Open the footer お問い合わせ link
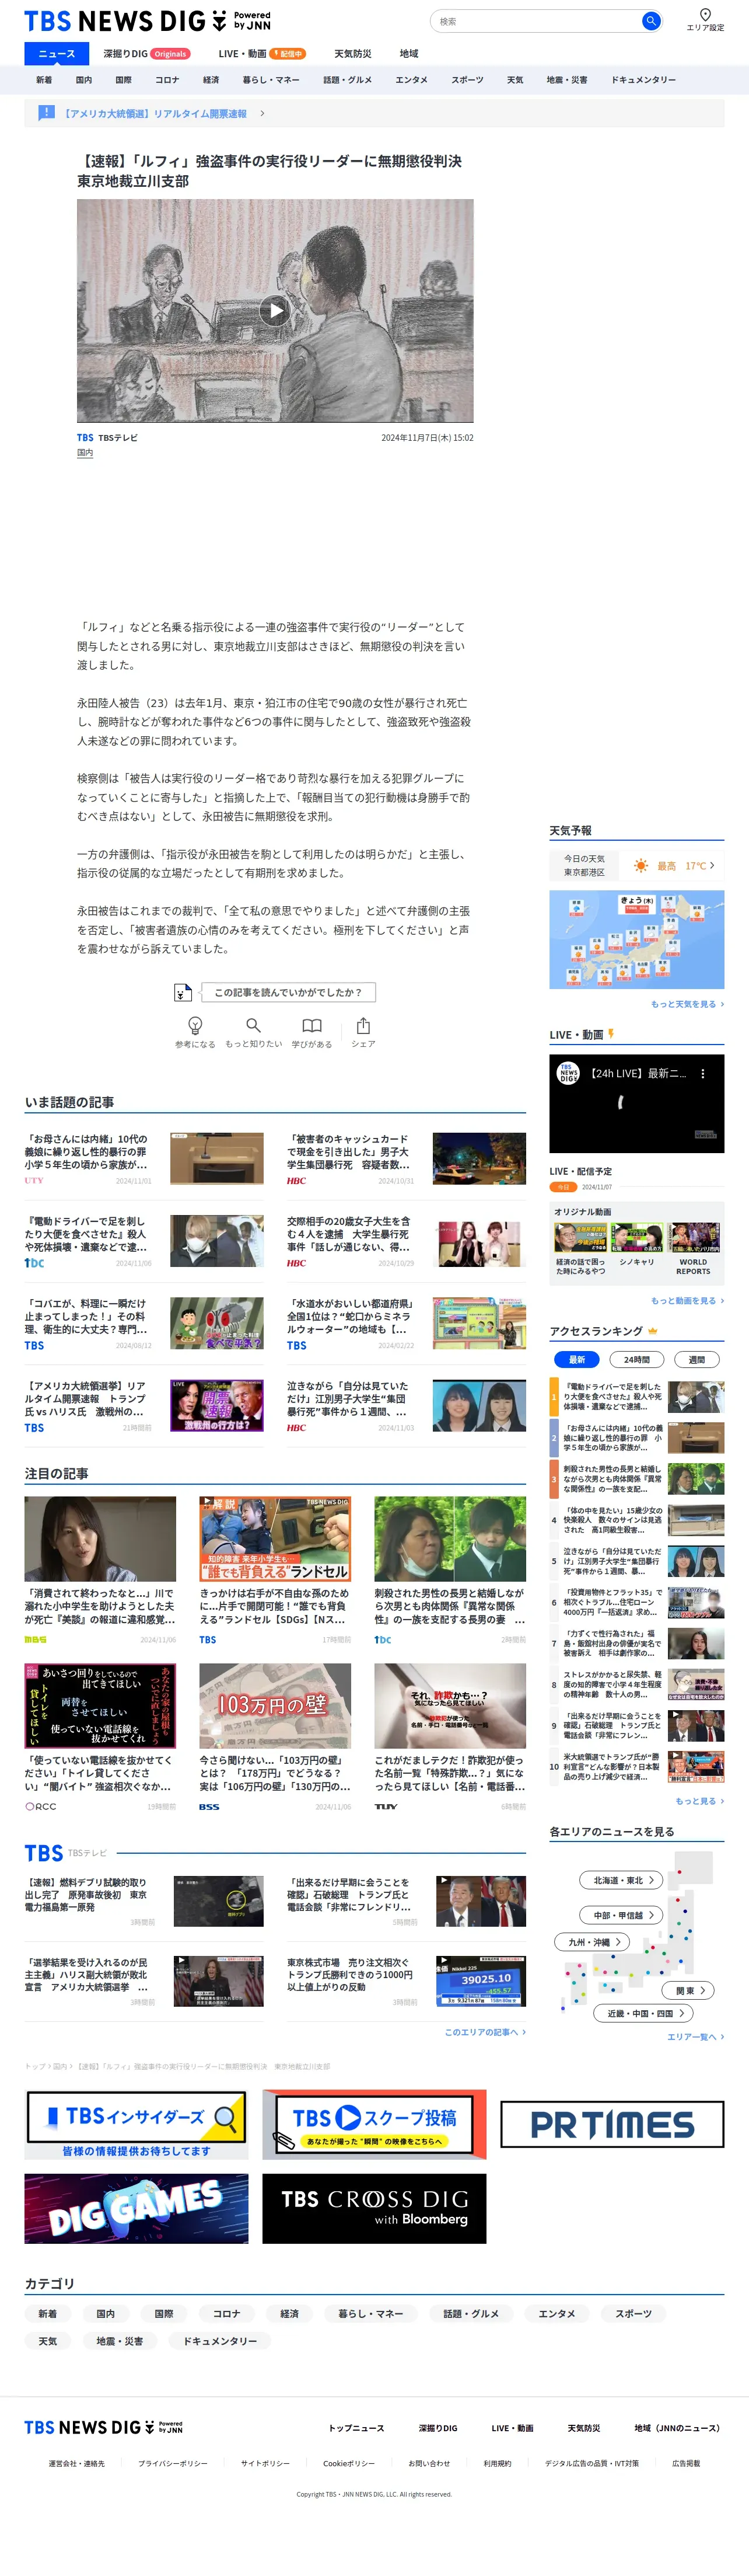 (x=429, y=2463)
